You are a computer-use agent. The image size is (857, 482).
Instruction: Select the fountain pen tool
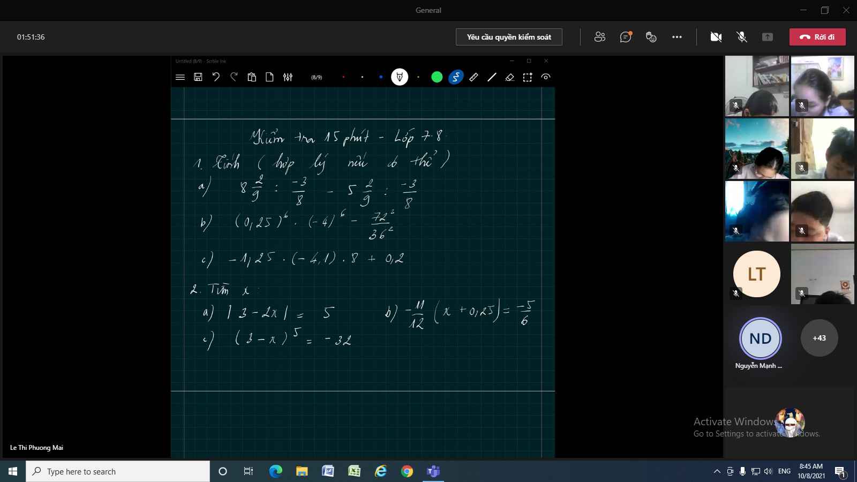(400, 77)
